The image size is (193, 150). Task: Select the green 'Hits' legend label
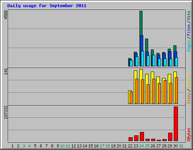pos(188,15)
